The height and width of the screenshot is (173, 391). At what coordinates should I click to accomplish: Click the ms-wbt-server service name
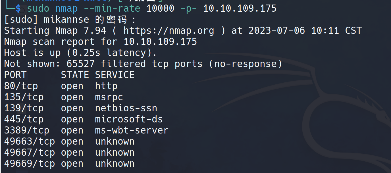[132, 130]
